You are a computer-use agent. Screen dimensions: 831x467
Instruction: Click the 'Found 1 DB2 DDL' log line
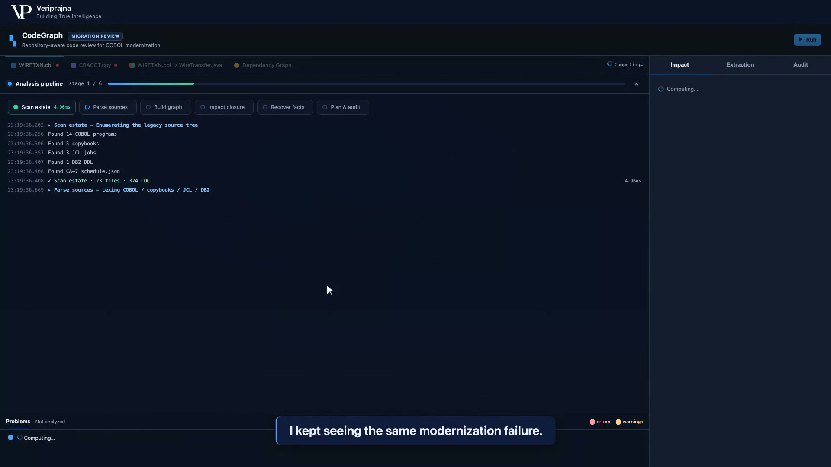pos(71,162)
